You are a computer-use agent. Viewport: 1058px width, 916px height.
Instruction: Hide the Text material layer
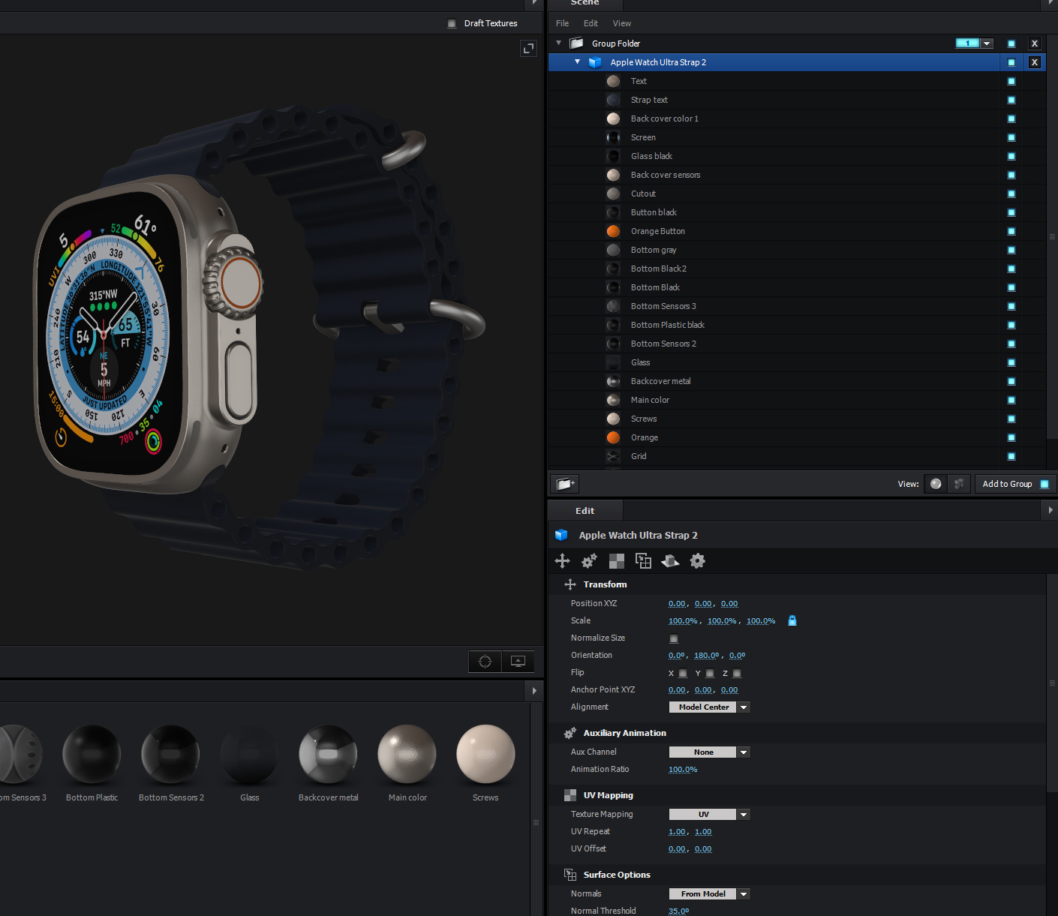(x=1011, y=81)
